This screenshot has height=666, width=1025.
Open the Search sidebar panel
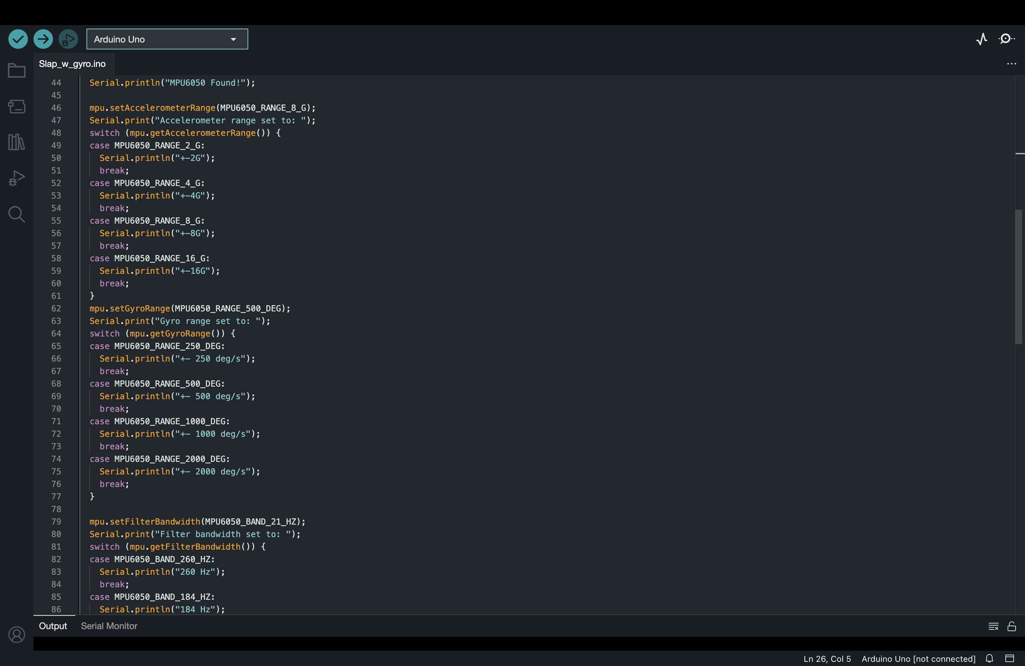17,214
